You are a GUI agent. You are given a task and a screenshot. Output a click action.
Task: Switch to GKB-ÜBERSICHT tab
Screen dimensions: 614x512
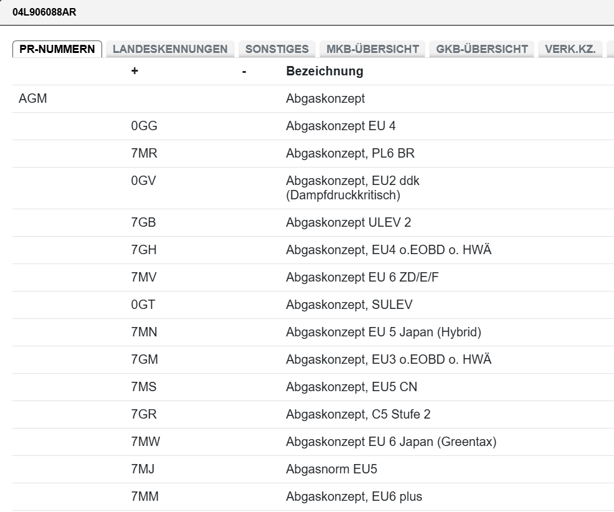click(x=482, y=49)
